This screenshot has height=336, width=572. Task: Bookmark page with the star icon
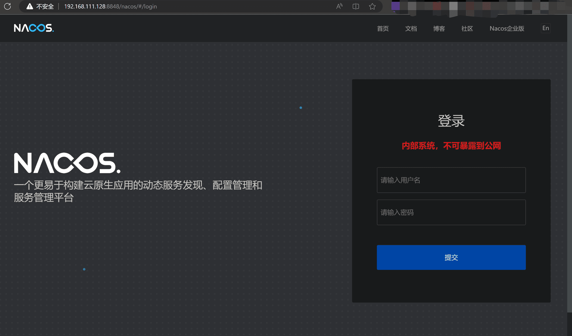click(372, 6)
